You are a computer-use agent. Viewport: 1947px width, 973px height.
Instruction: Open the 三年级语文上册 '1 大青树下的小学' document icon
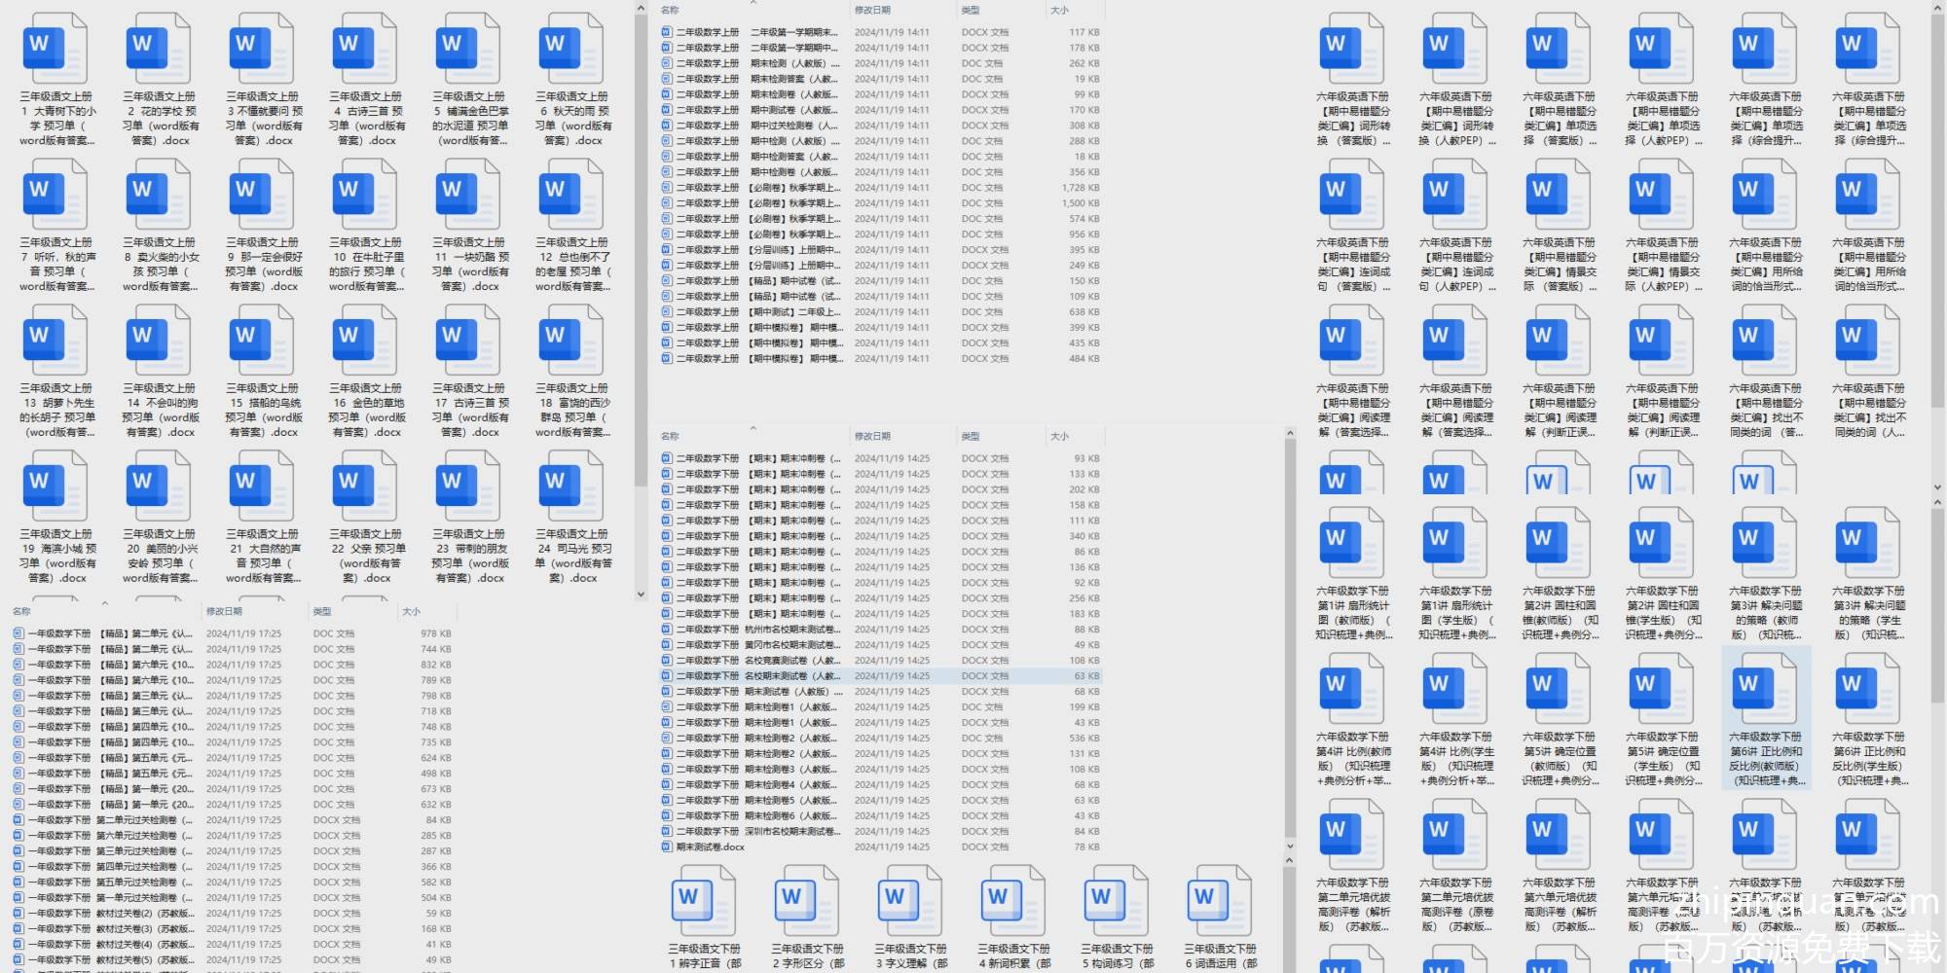point(55,50)
